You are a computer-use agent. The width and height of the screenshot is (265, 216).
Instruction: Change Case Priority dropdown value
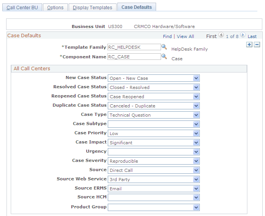154,134
